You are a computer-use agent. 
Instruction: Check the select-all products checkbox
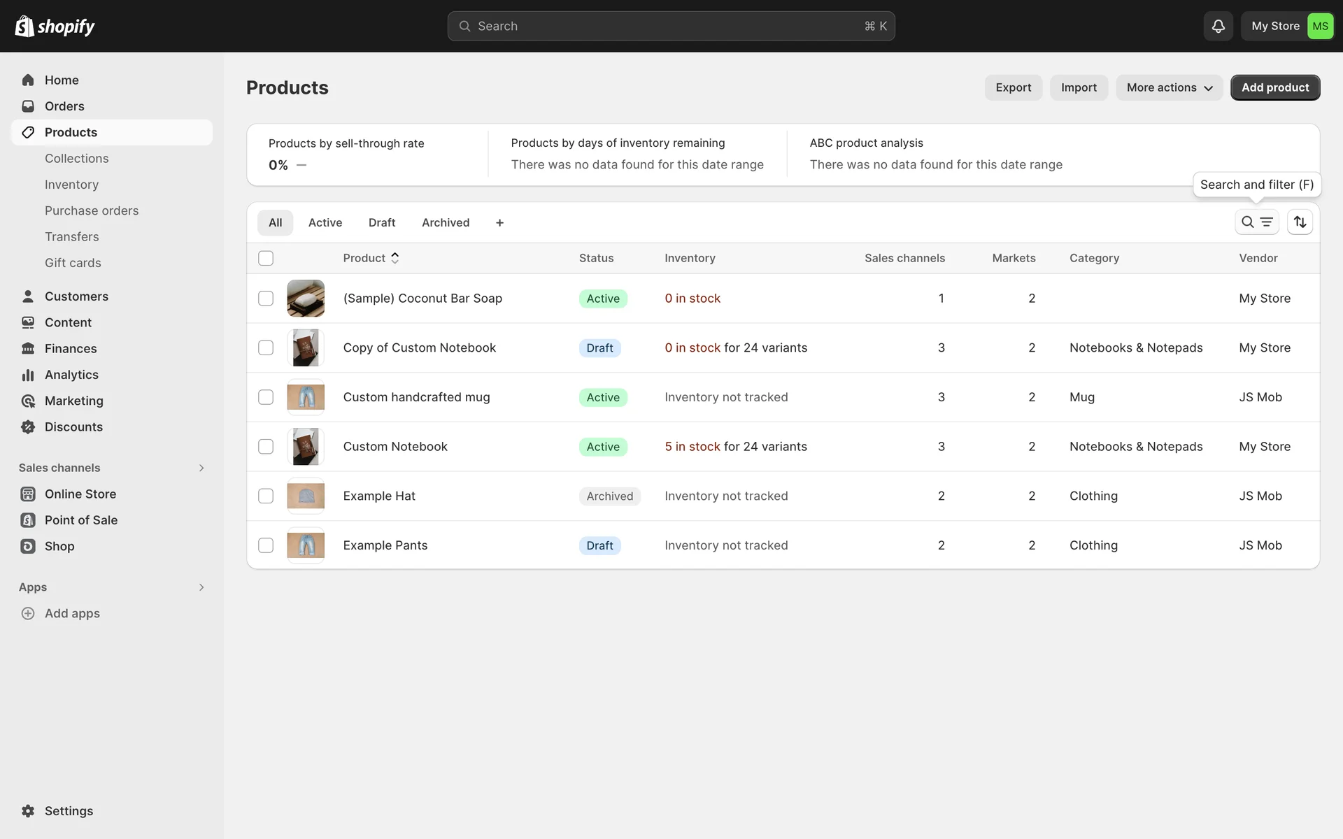pyautogui.click(x=266, y=258)
